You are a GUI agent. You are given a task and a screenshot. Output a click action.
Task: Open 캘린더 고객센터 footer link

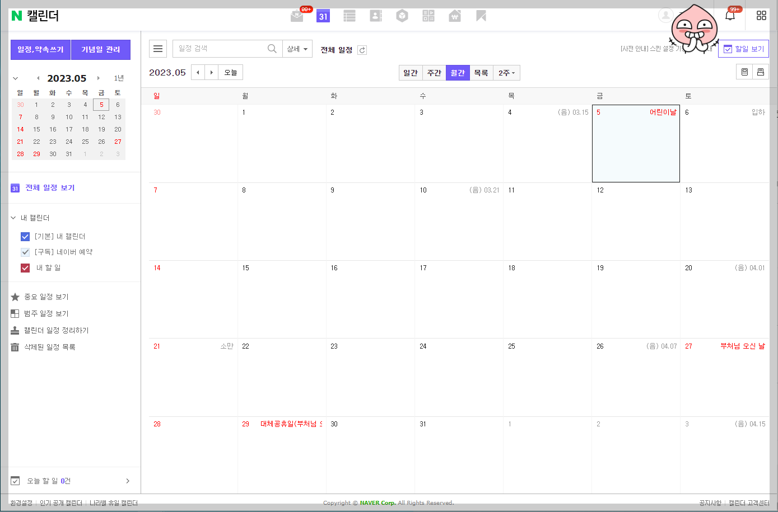[749, 503]
